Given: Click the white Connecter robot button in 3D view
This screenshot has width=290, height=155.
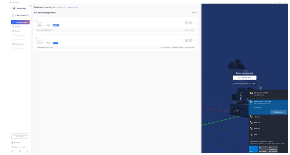Looking at the screenshot, I should pos(245,78).
